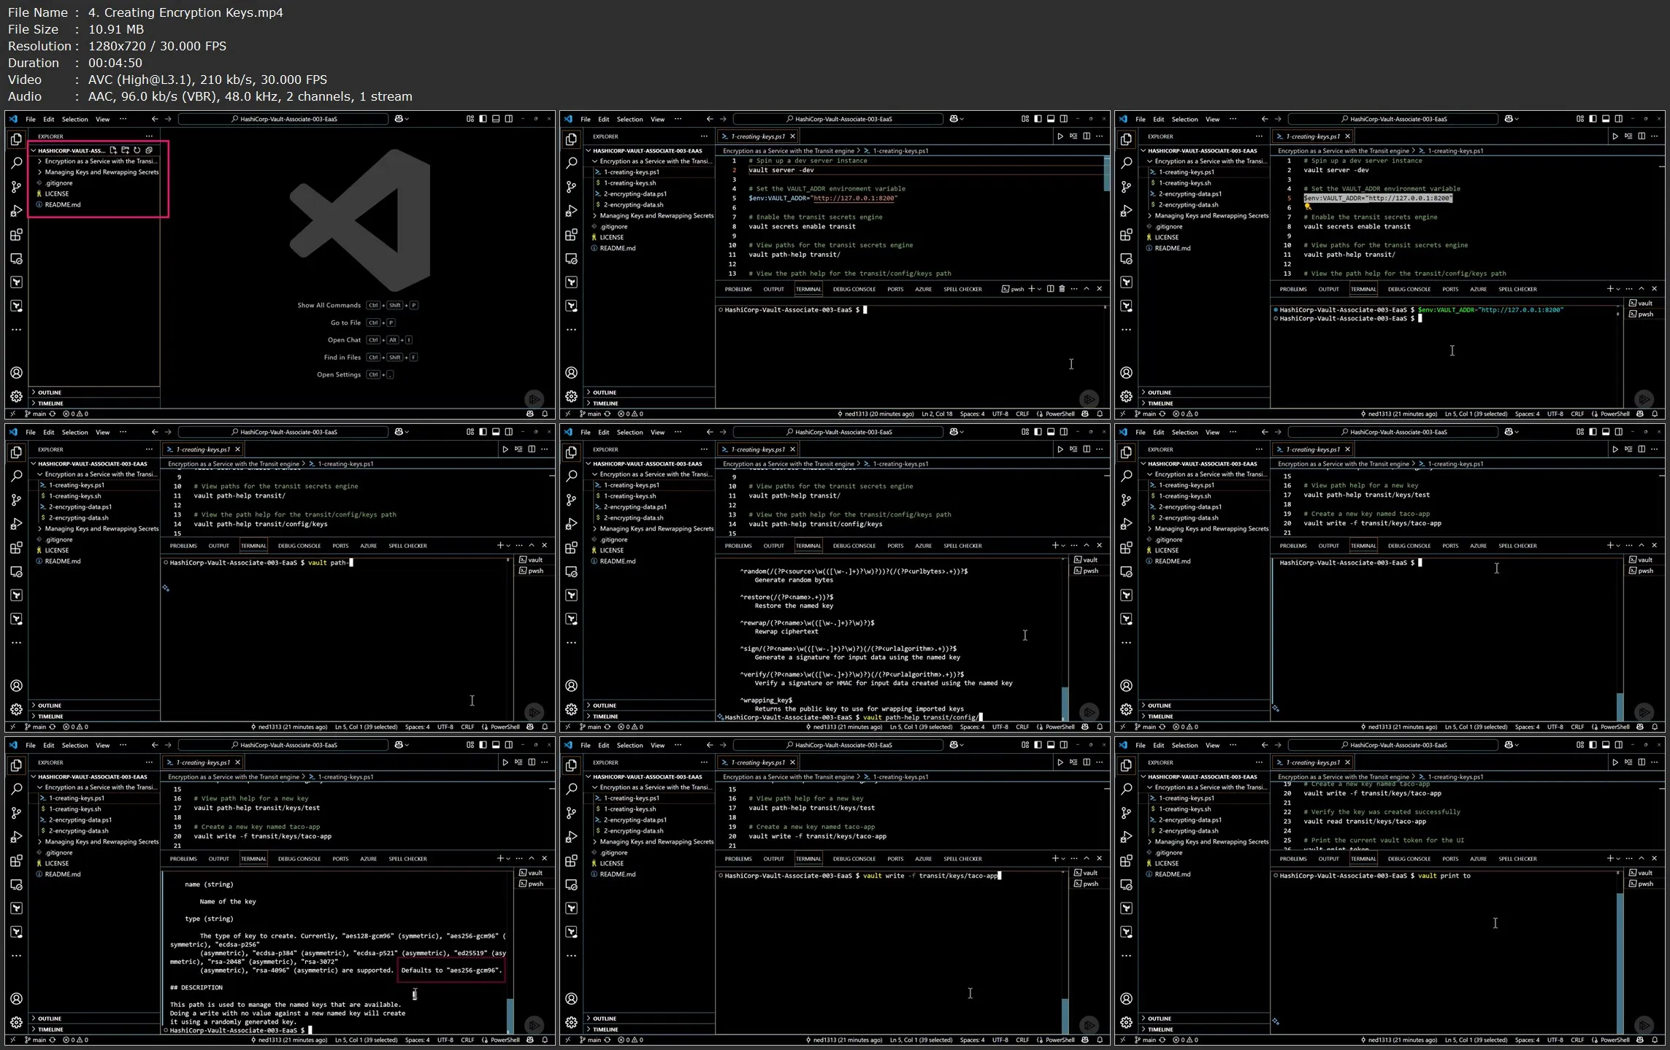Click New Folder icon in top-left frame's explorer
This screenshot has height=1050, width=1670.
[x=125, y=150]
